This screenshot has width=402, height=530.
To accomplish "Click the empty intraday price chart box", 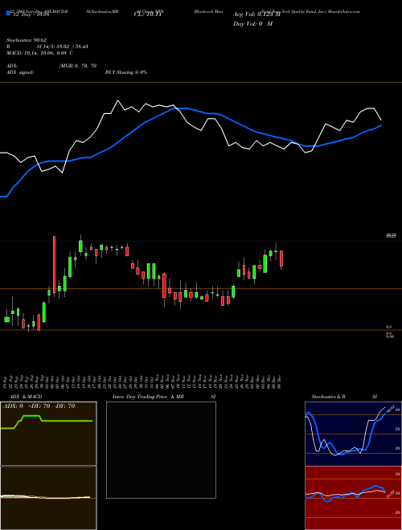I will 161,450.
